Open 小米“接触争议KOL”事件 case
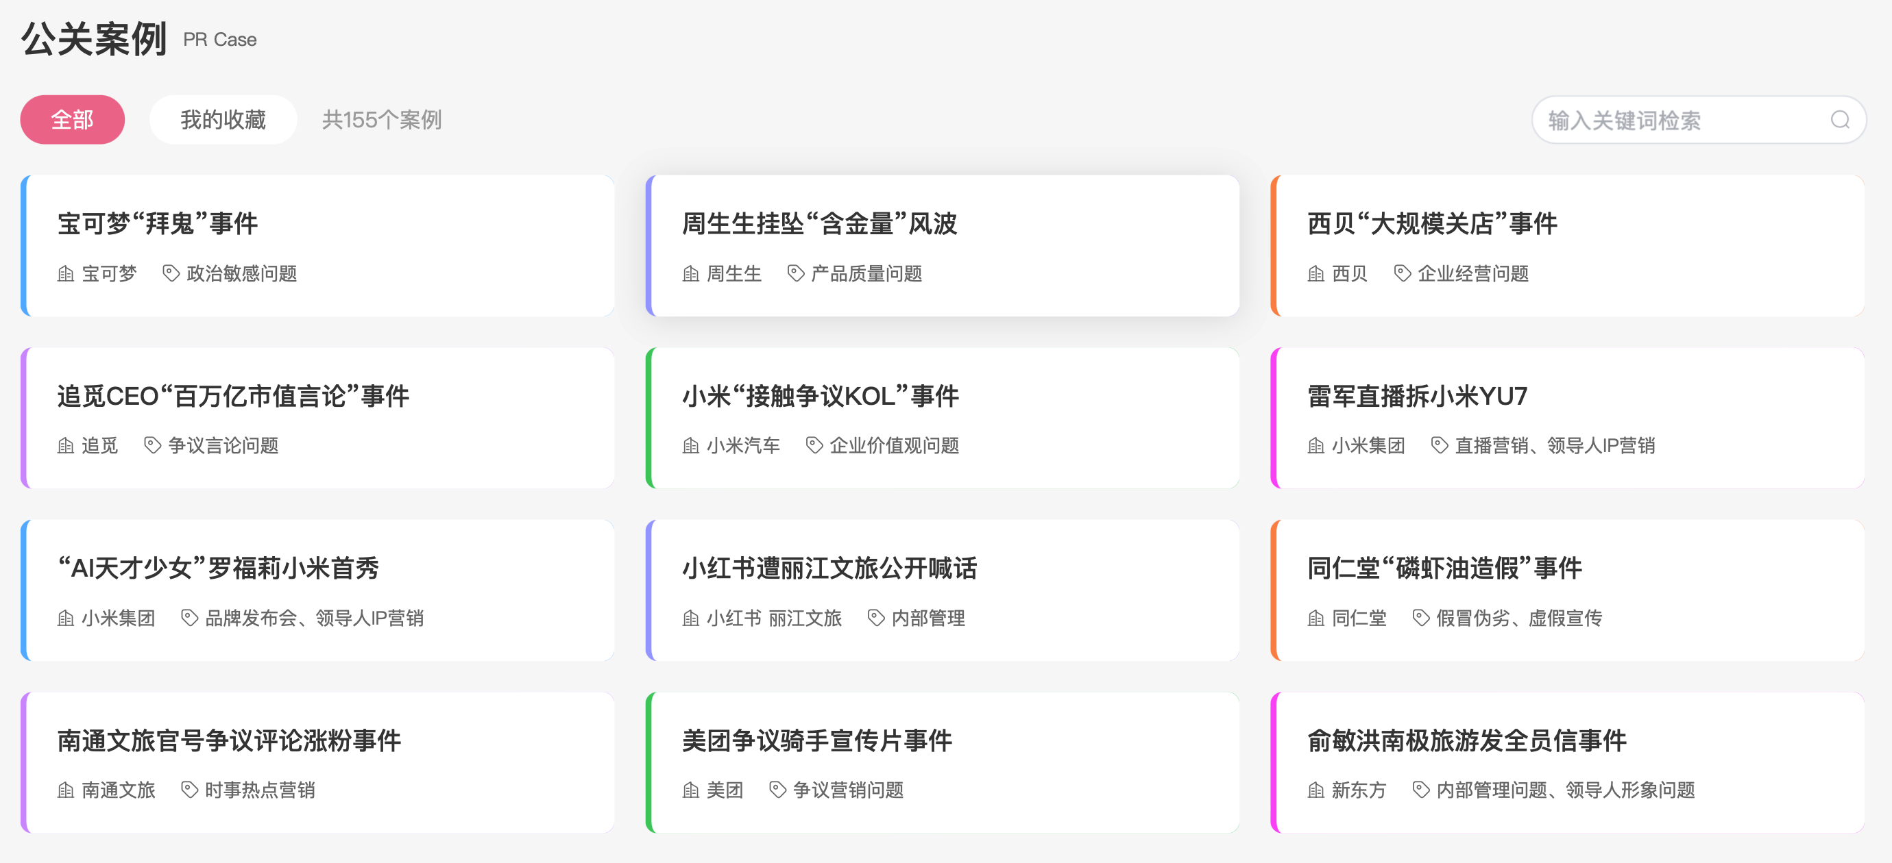Image resolution: width=1892 pixels, height=863 pixels. (x=820, y=397)
